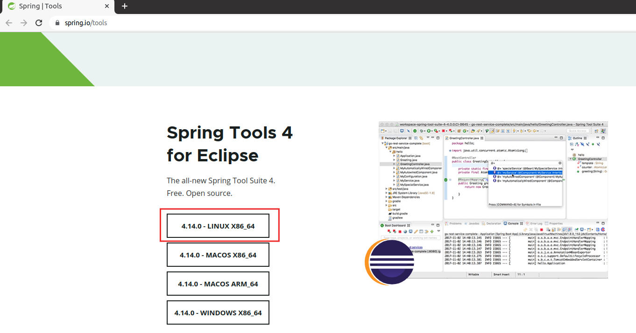Reload the spring.io page

click(x=39, y=23)
